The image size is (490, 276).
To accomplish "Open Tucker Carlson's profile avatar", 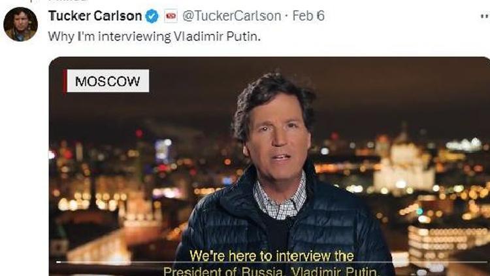I will coord(20,24).
